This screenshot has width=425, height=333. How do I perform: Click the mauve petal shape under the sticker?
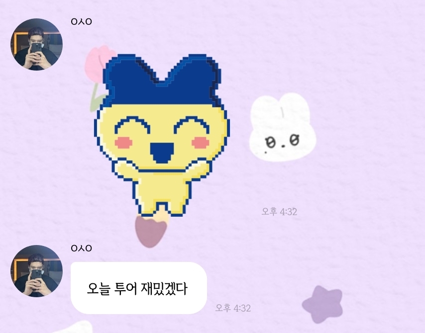(151, 231)
